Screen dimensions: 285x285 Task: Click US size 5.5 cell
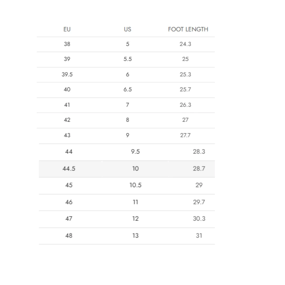point(127,59)
